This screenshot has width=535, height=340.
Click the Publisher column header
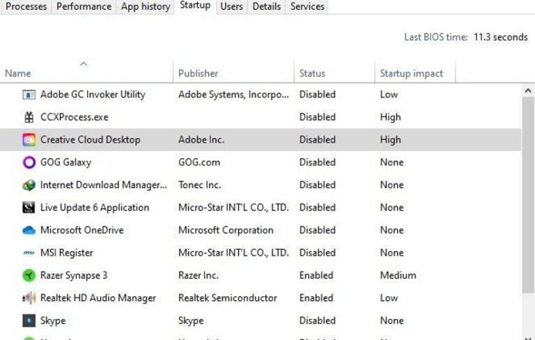(x=198, y=73)
